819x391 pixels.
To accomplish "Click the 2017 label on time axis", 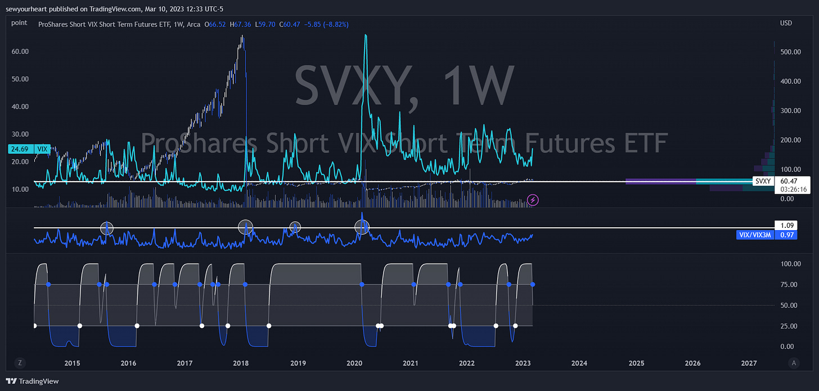I will tap(184, 363).
